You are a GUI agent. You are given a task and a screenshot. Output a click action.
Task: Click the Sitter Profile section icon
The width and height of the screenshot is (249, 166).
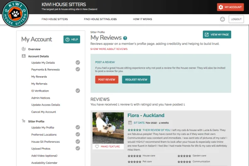(24, 121)
